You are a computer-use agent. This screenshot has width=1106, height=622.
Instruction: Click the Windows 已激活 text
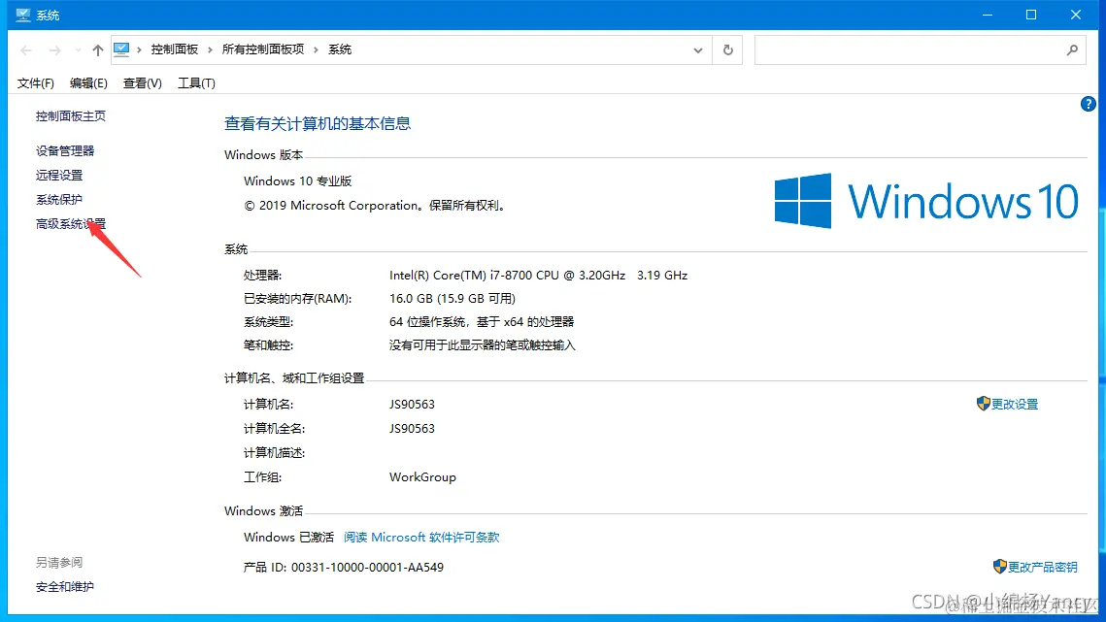[x=288, y=538]
